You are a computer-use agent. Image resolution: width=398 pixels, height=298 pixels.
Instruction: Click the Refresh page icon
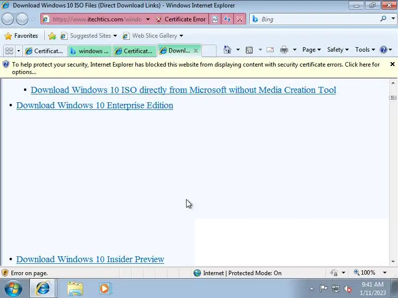[227, 19]
